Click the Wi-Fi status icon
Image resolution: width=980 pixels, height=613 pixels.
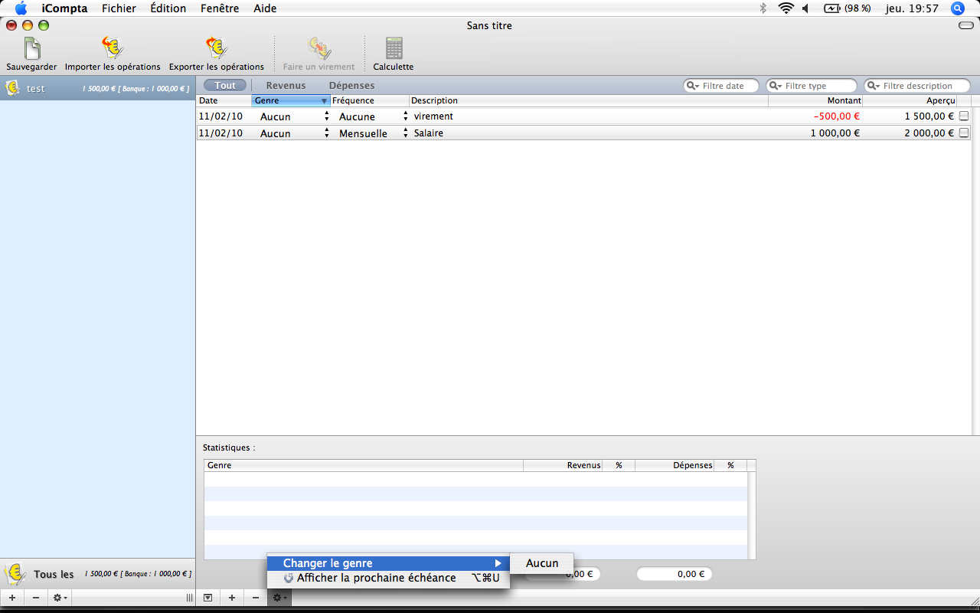786,8
